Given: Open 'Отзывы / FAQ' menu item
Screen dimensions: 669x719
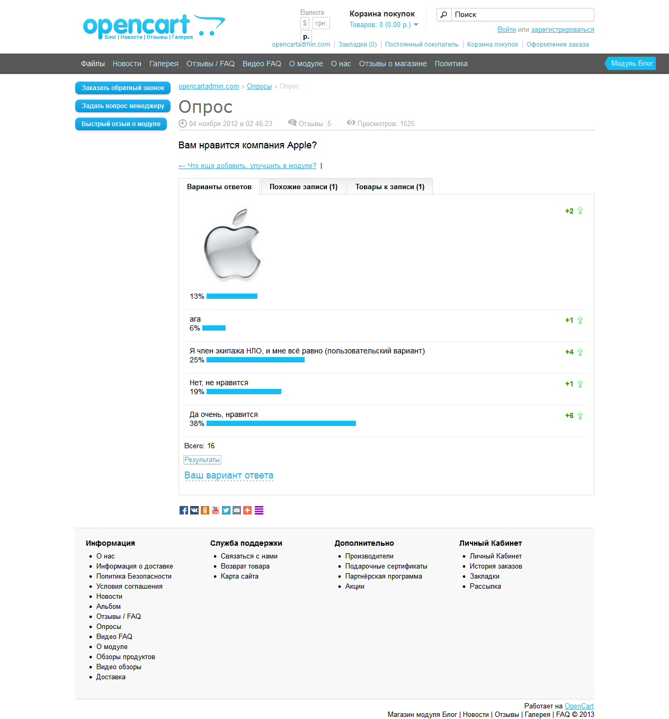Looking at the screenshot, I should click(x=210, y=64).
